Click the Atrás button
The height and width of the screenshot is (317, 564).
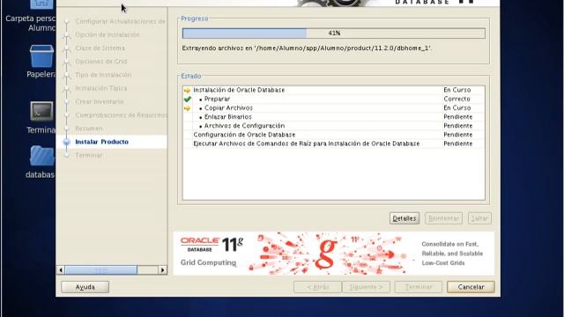coord(317,287)
